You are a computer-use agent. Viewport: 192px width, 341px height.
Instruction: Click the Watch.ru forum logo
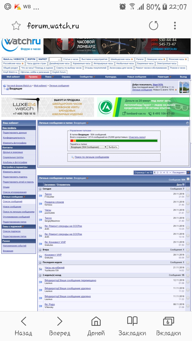tap(21, 44)
